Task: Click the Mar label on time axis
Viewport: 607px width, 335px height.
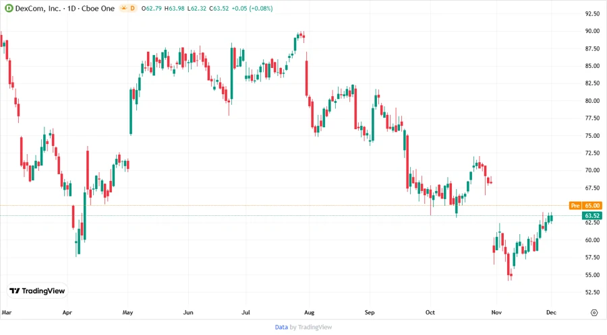Action: pyautogui.click(x=7, y=312)
